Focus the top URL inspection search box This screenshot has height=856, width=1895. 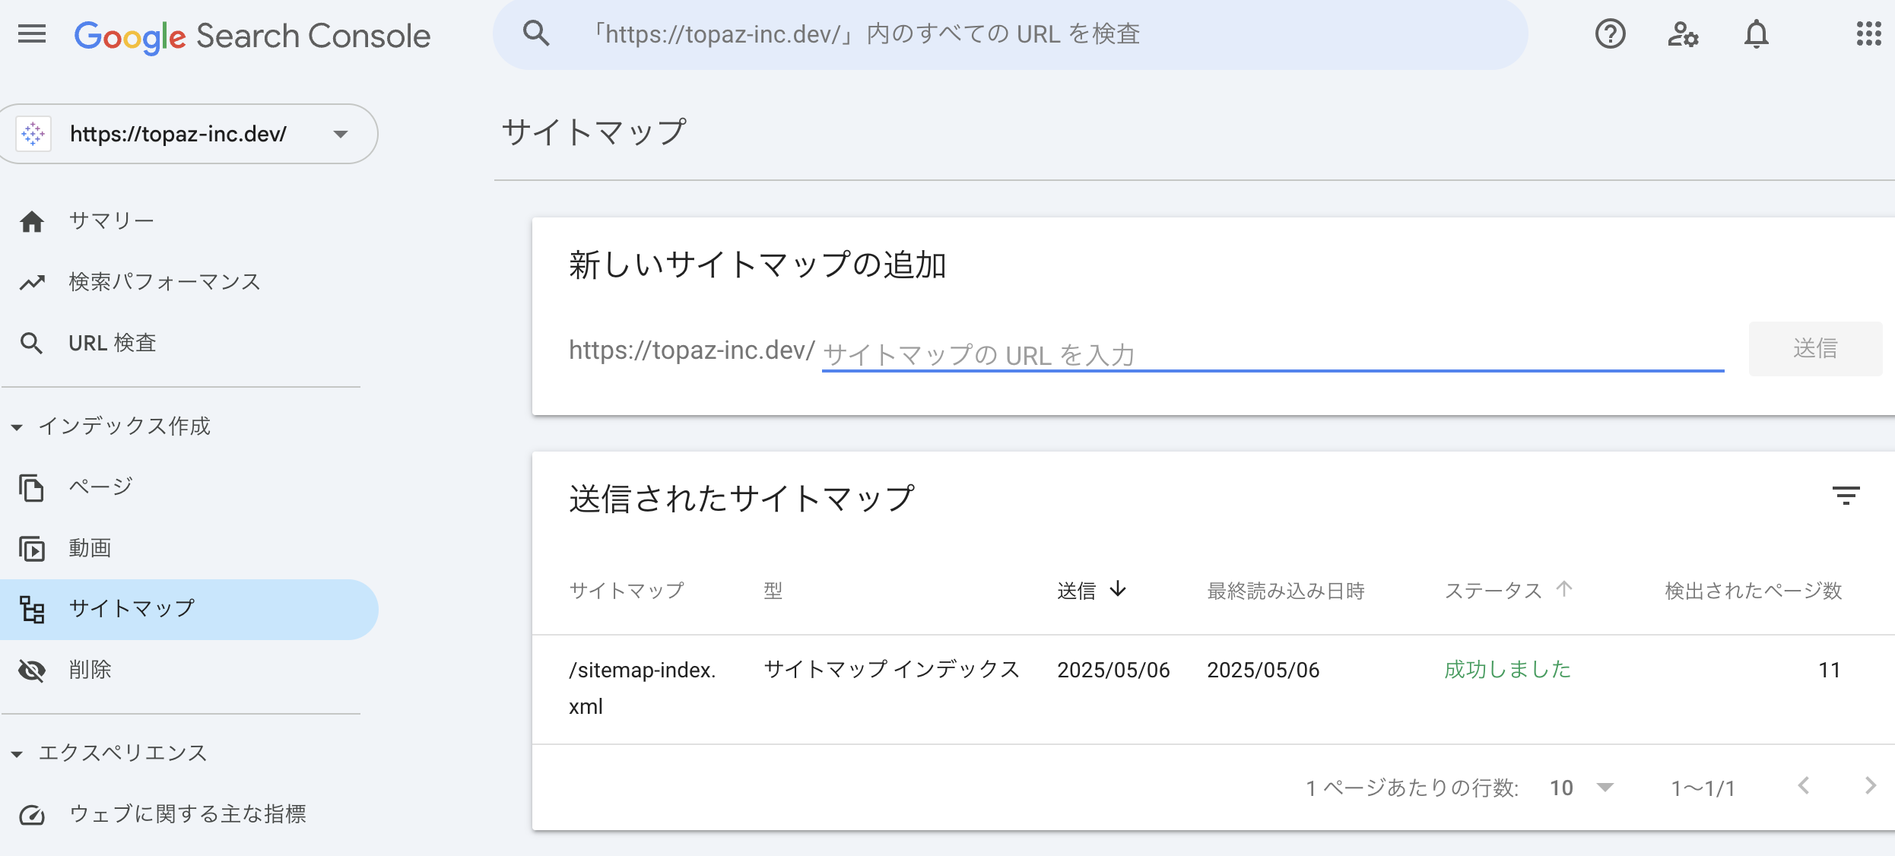tap(1010, 34)
